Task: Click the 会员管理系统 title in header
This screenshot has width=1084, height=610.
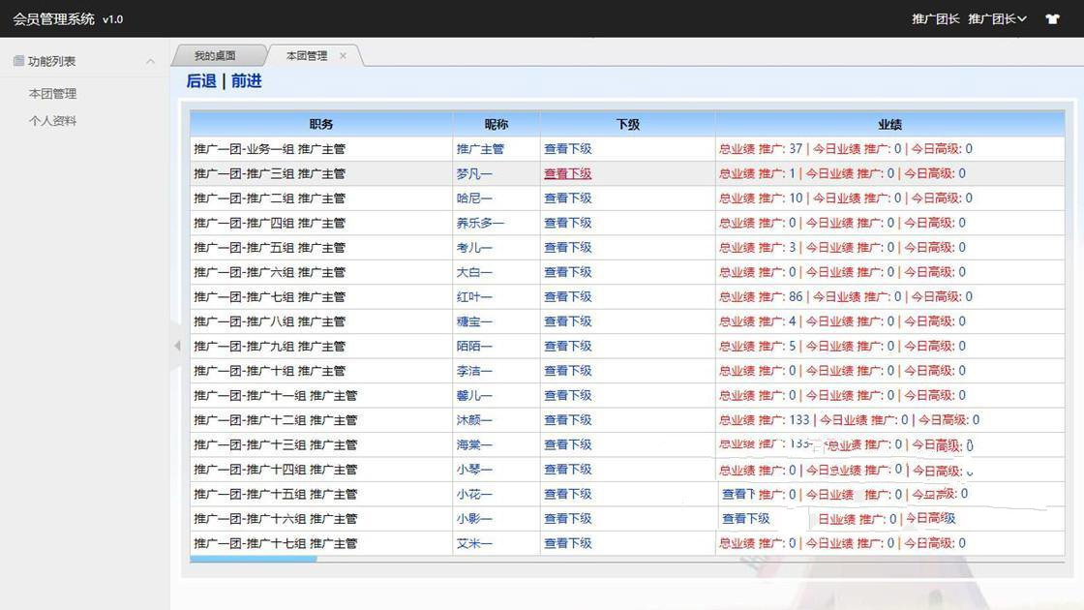Action: pos(53,18)
